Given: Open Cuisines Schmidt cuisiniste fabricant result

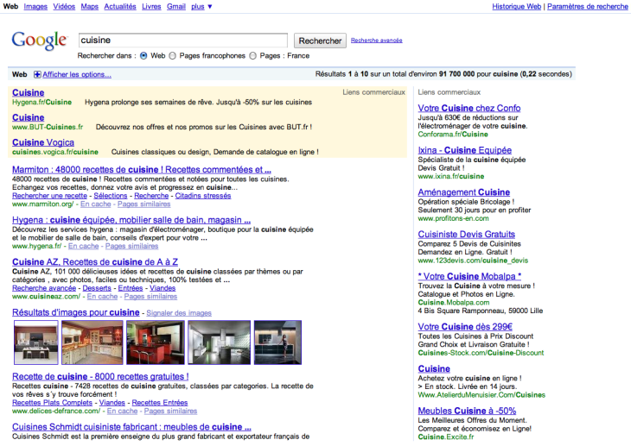Looking at the screenshot, I should (x=131, y=427).
